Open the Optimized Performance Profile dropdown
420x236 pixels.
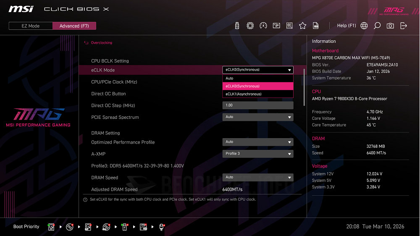coord(257,142)
